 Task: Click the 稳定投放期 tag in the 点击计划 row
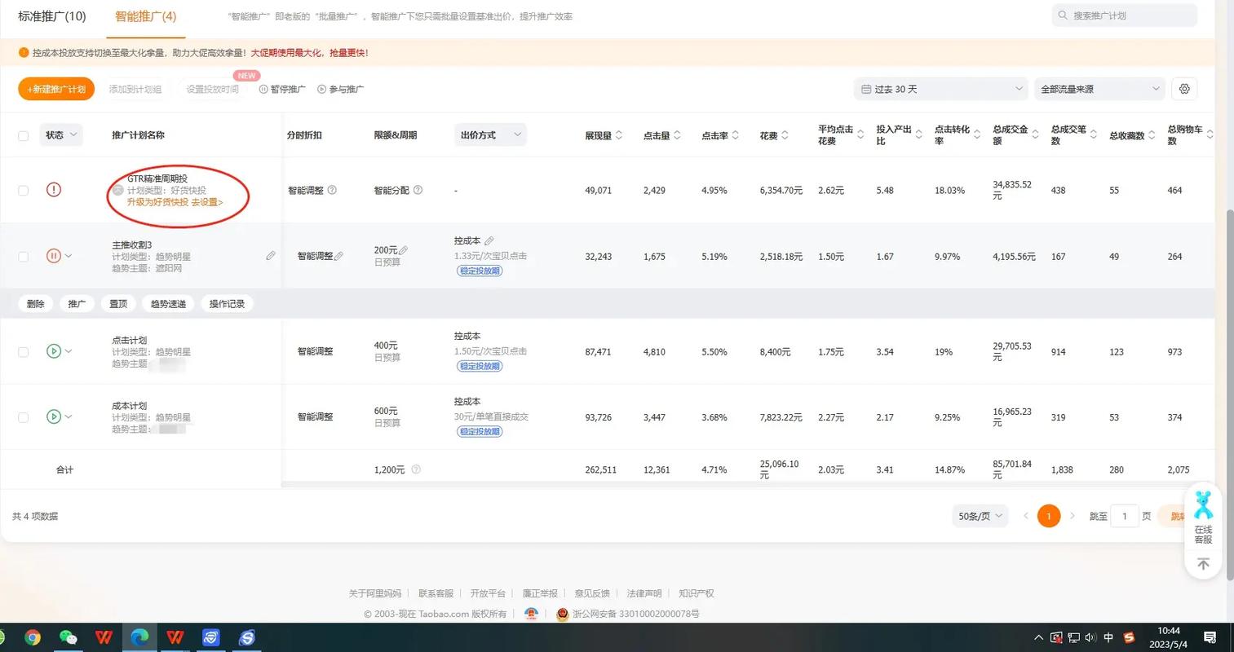click(x=480, y=366)
